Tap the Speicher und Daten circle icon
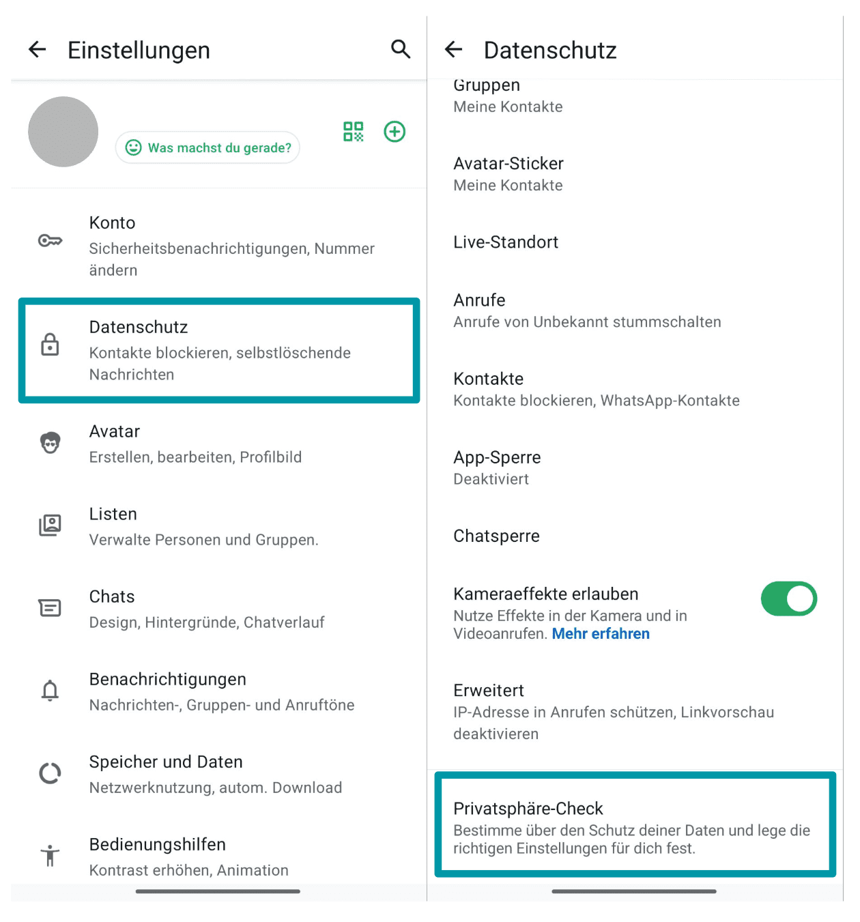Viewport: 860px width, 922px height. pos(50,773)
